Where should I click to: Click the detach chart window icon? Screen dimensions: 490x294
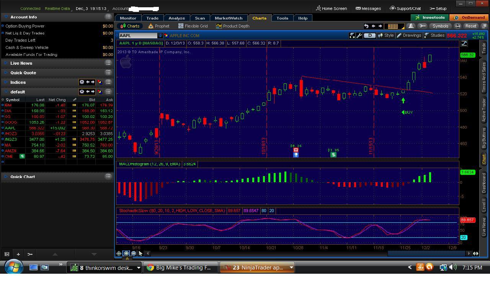[x=484, y=26]
